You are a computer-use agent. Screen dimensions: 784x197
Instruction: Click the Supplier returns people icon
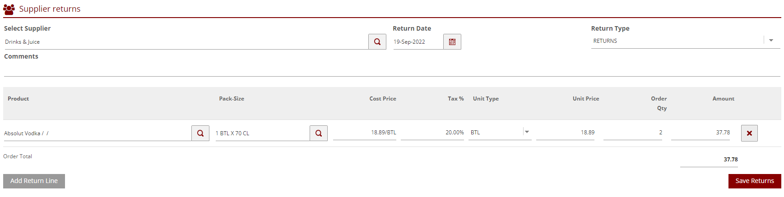coord(9,9)
